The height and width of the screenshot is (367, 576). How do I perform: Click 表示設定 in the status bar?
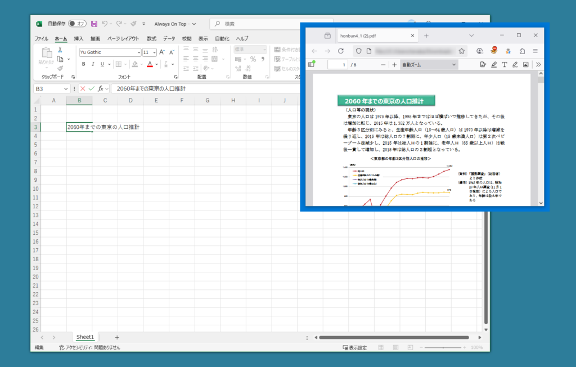click(x=355, y=347)
